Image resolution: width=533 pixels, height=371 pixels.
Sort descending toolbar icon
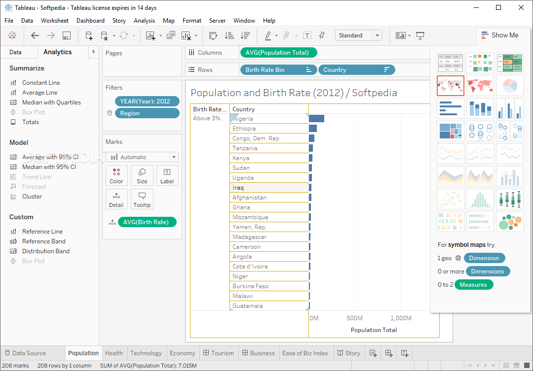click(x=245, y=35)
